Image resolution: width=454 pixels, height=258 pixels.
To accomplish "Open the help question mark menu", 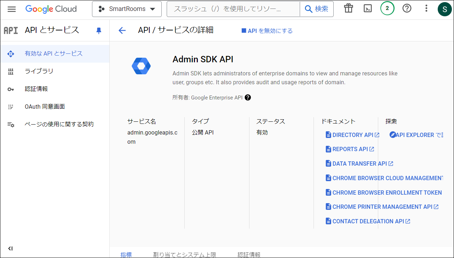I will [x=407, y=8].
